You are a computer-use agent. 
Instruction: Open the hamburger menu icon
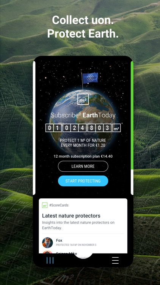tap(115, 260)
